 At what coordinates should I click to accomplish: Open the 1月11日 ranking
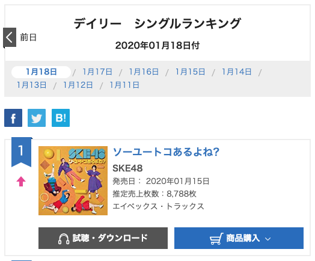pyautogui.click(x=124, y=85)
